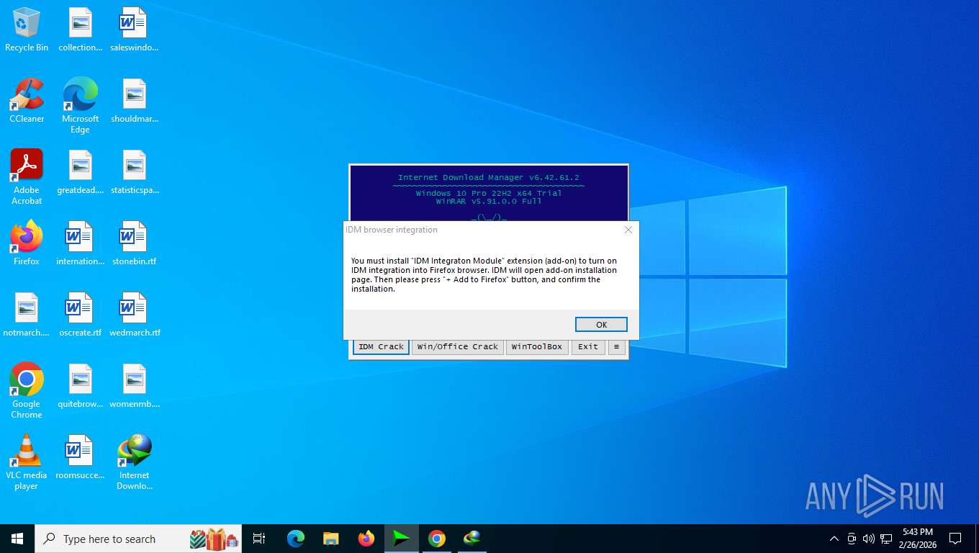Launch VLC media player desktop shortcut
Image resolution: width=979 pixels, height=553 pixels.
click(x=27, y=462)
